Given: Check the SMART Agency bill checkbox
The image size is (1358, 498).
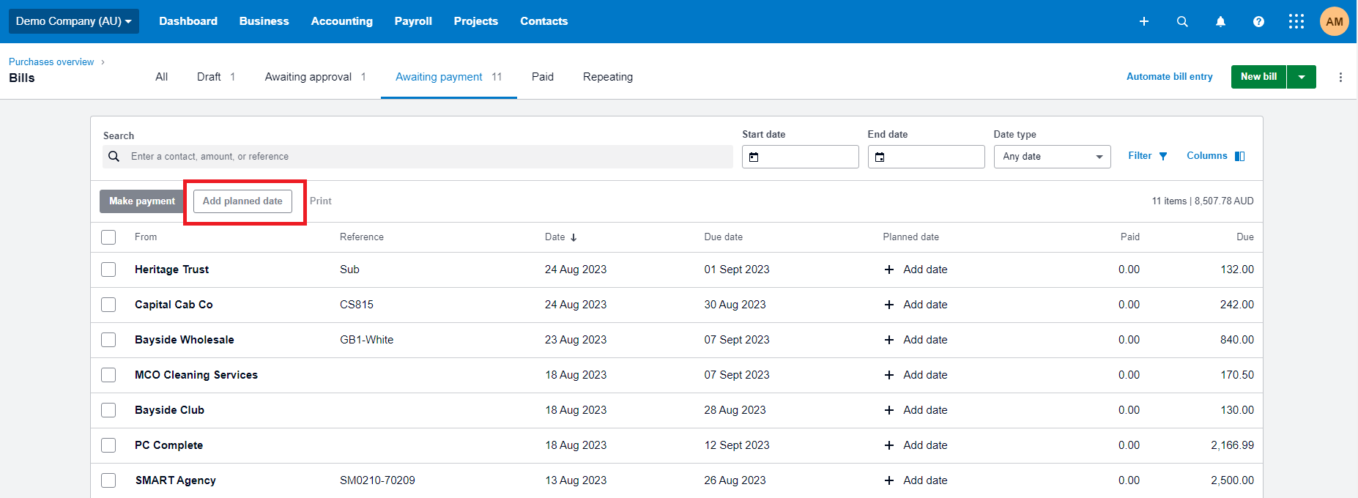Looking at the screenshot, I should [x=108, y=480].
